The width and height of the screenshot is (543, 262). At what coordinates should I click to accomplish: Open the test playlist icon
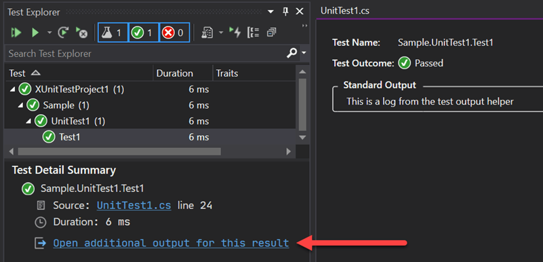[207, 33]
